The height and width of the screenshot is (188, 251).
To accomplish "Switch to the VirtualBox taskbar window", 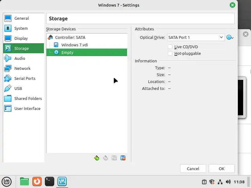I will tap(62, 182).
